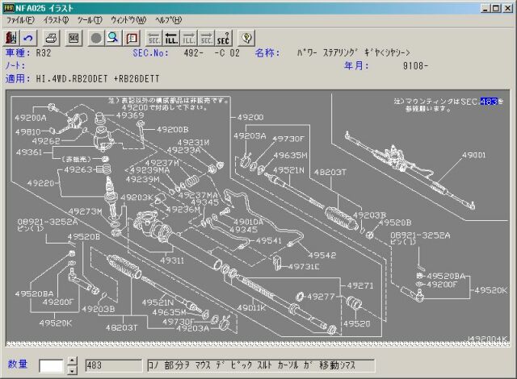This screenshot has width=517, height=379.
Task: Open the ツール(T) menu
Action: click(x=90, y=20)
